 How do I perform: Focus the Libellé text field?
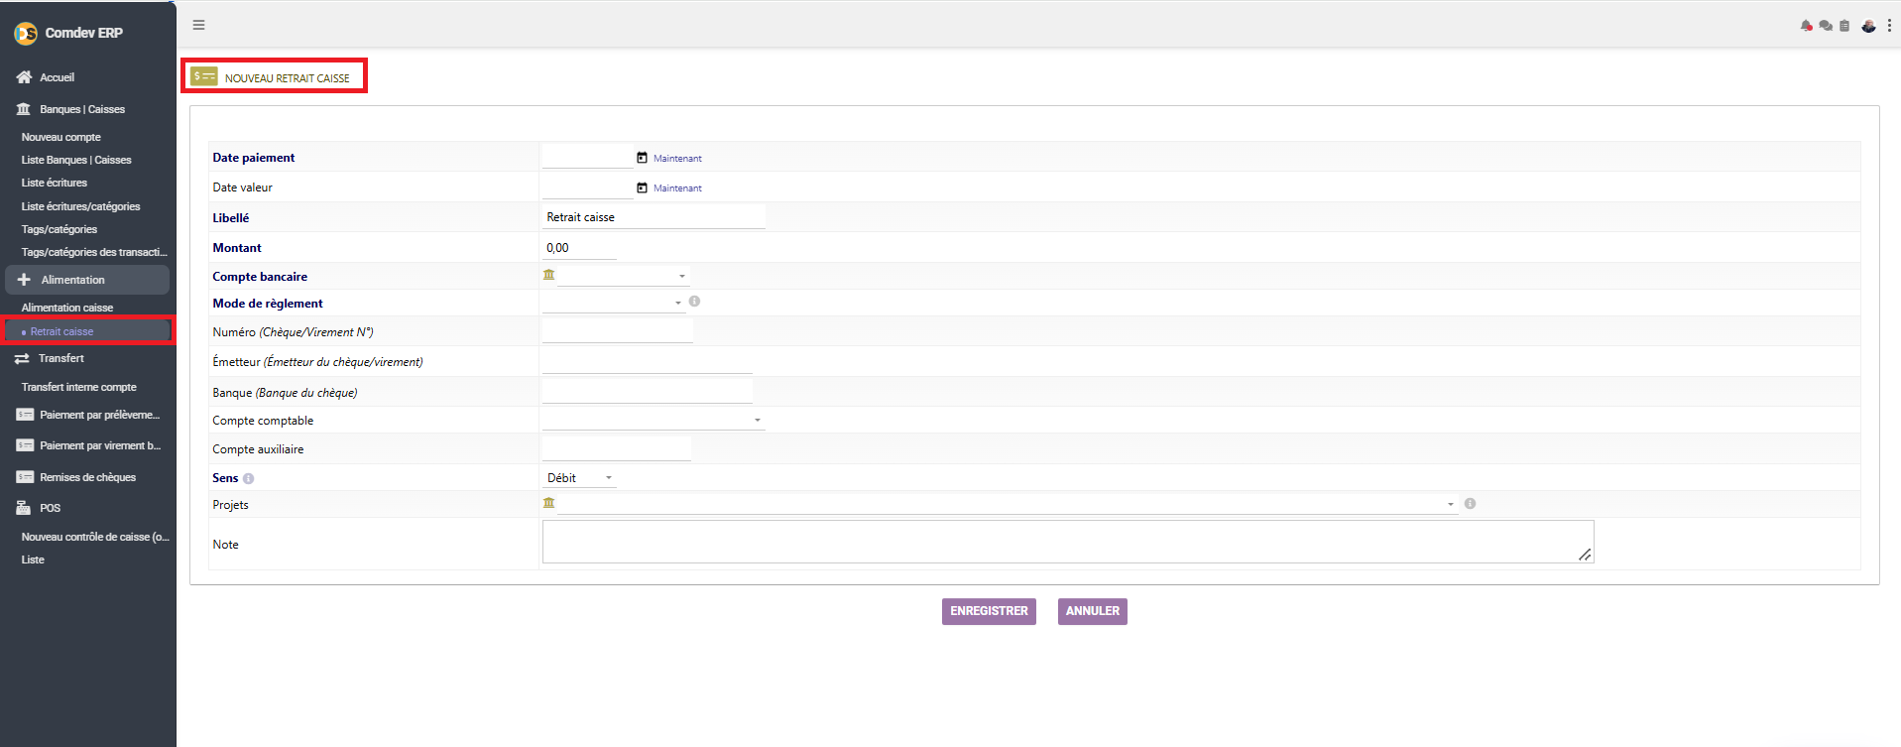(653, 217)
